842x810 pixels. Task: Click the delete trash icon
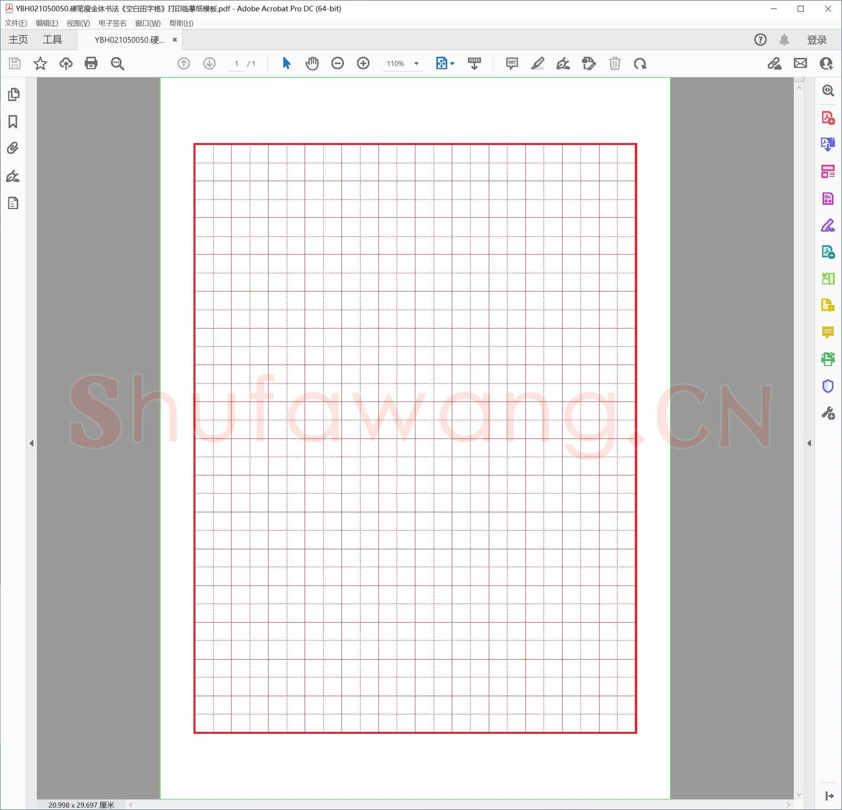click(x=615, y=63)
